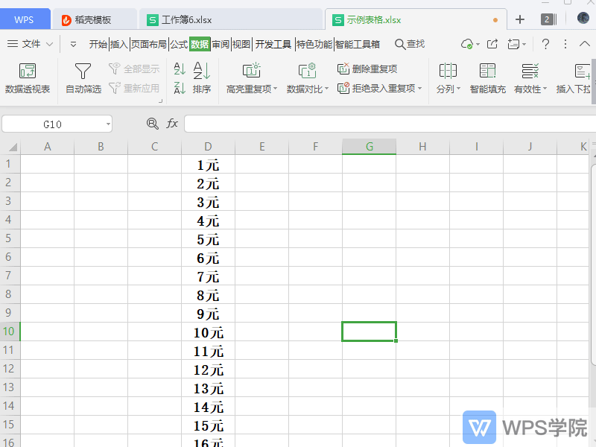Switch to the 开始 ribbon tab
This screenshot has height=447, width=596.
98,44
